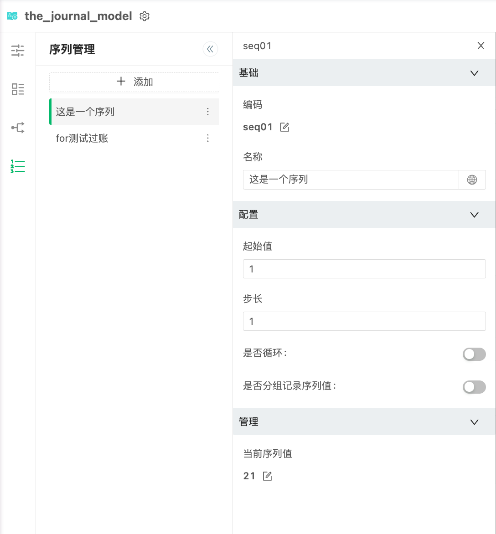The width and height of the screenshot is (496, 534).
Task: Select the numbered list sequence icon
Action: (18, 167)
